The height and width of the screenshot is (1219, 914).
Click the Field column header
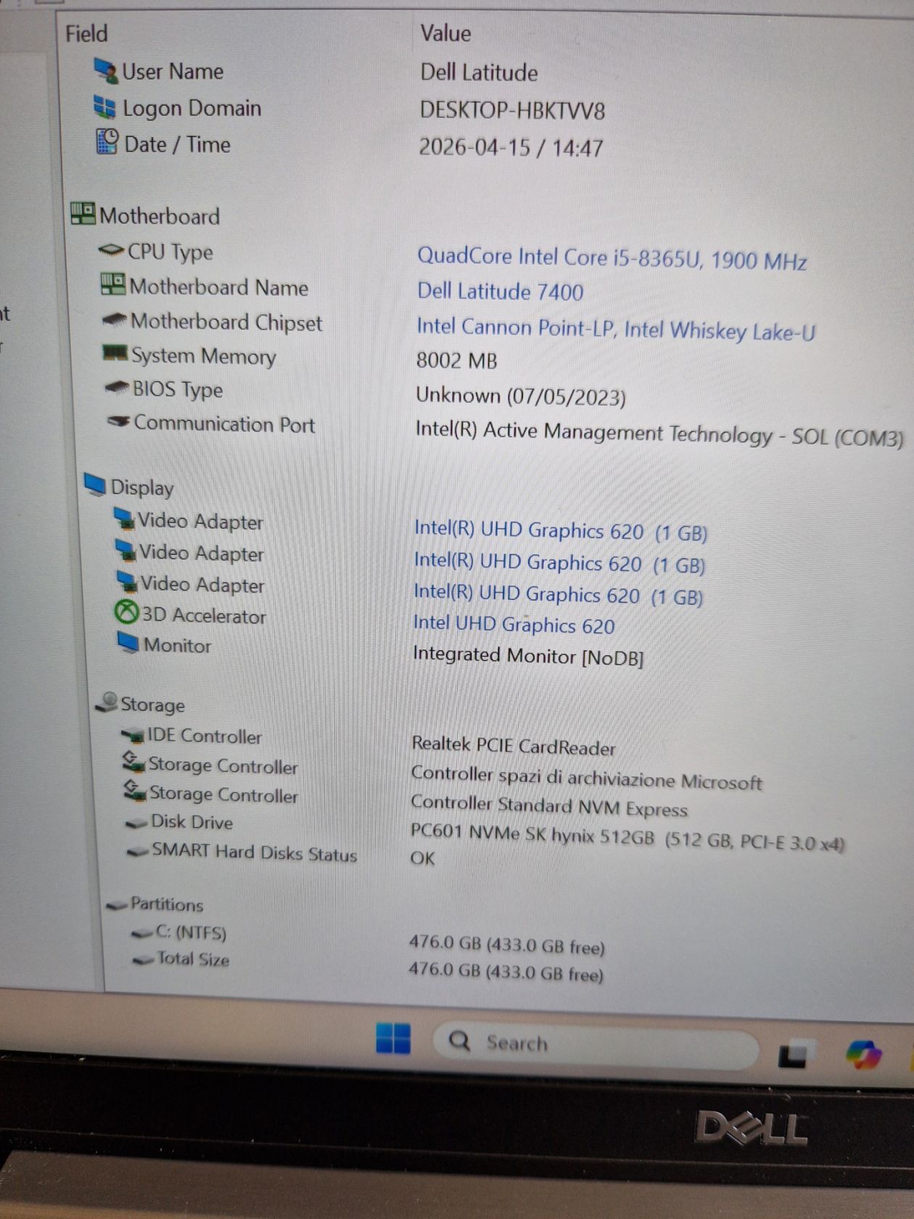86,33
